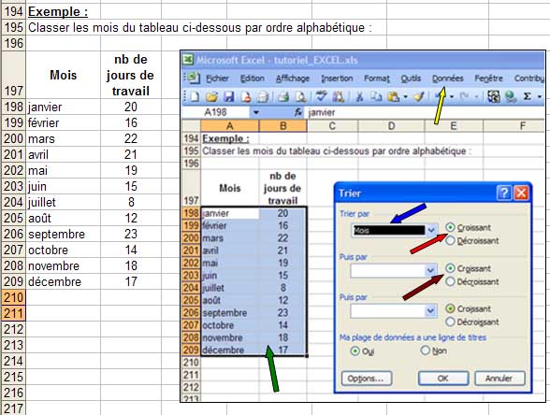The image size is (550, 415).
Task: Click the Paste clipboard icon
Action: tap(393, 96)
